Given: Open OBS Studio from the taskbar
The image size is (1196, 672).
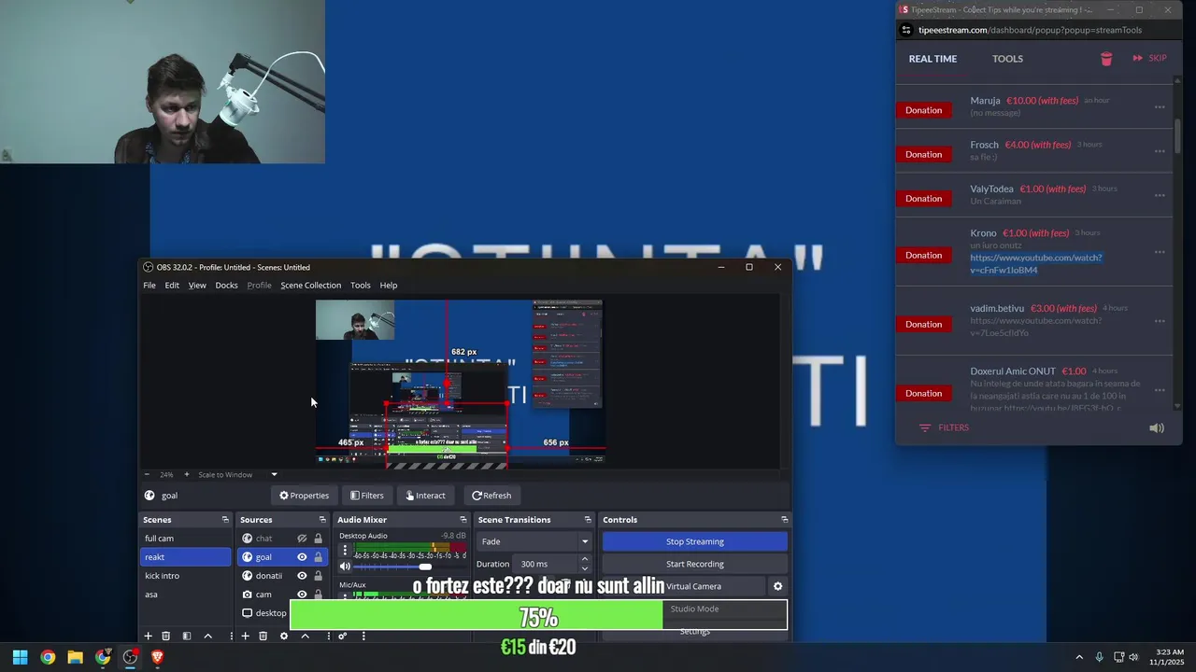Looking at the screenshot, I should pyautogui.click(x=130, y=657).
